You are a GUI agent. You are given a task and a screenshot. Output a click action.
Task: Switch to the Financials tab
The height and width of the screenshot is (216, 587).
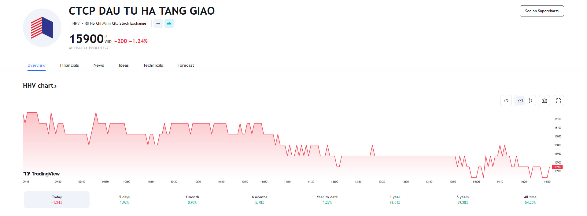pos(69,65)
